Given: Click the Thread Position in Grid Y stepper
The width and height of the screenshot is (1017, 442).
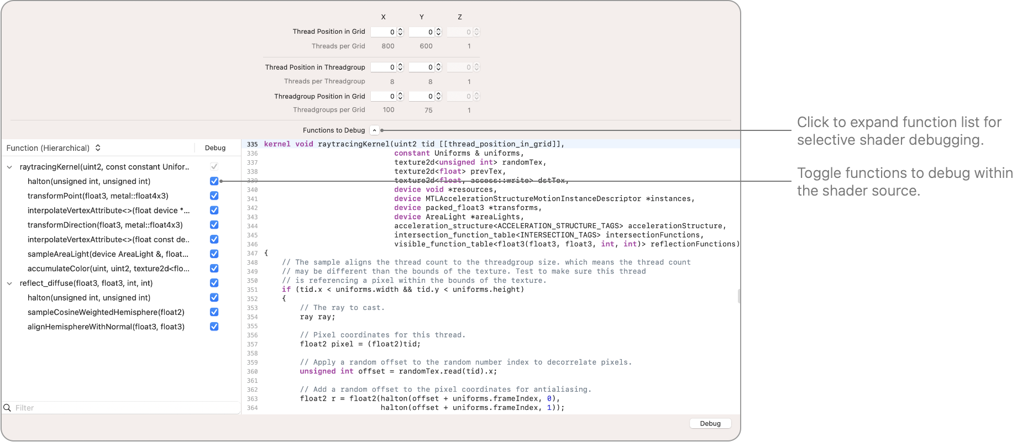Looking at the screenshot, I should point(438,32).
